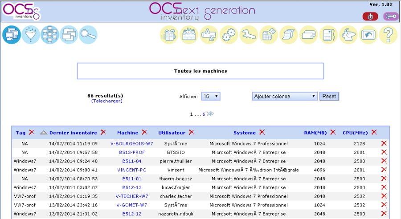Open the document file import icon
Screen dimensions: 401x219
(329, 35)
